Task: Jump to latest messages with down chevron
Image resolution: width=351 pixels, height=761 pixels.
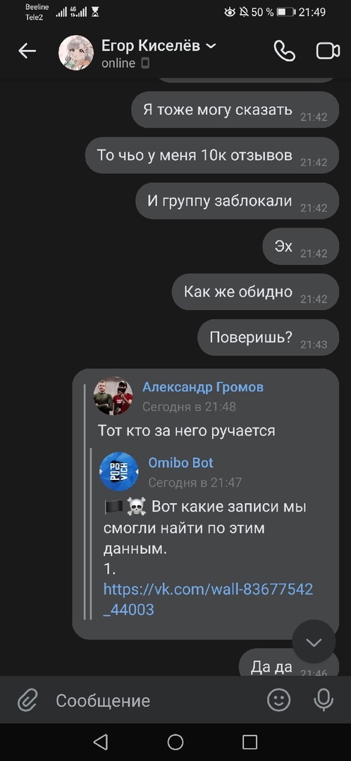Action: (314, 642)
